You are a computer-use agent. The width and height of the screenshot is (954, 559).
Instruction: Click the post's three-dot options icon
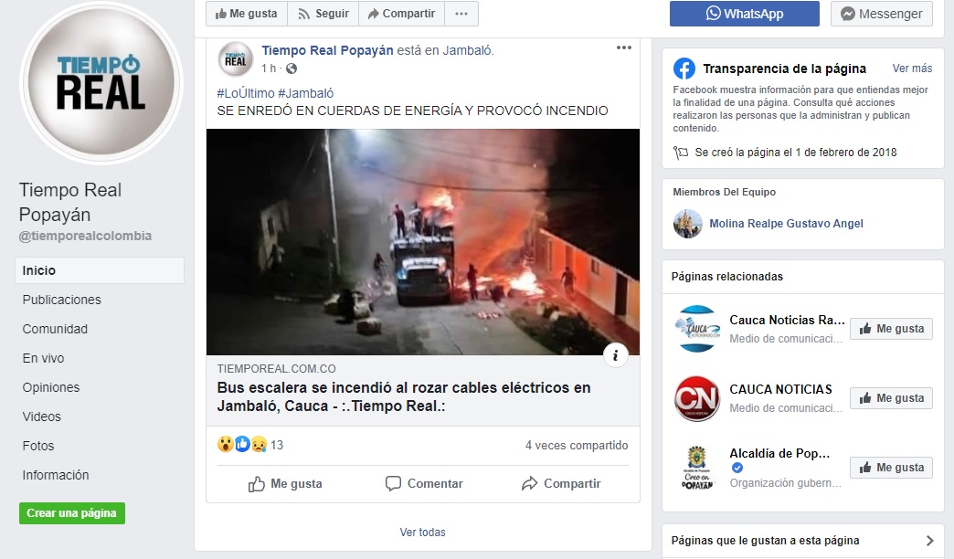(623, 47)
